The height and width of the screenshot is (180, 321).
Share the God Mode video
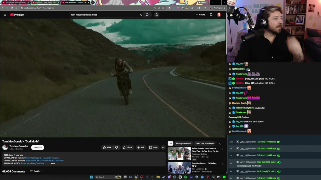point(128,147)
